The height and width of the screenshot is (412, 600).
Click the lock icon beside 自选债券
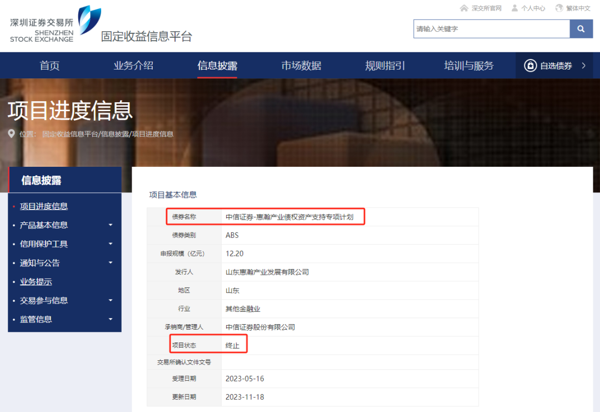pyautogui.click(x=531, y=66)
